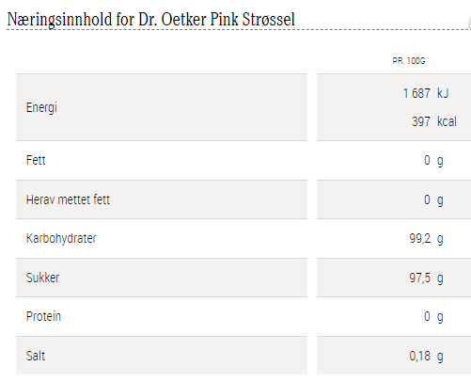Select the 97,5 g sugar value
This screenshot has height=382, width=471.
tap(426, 279)
